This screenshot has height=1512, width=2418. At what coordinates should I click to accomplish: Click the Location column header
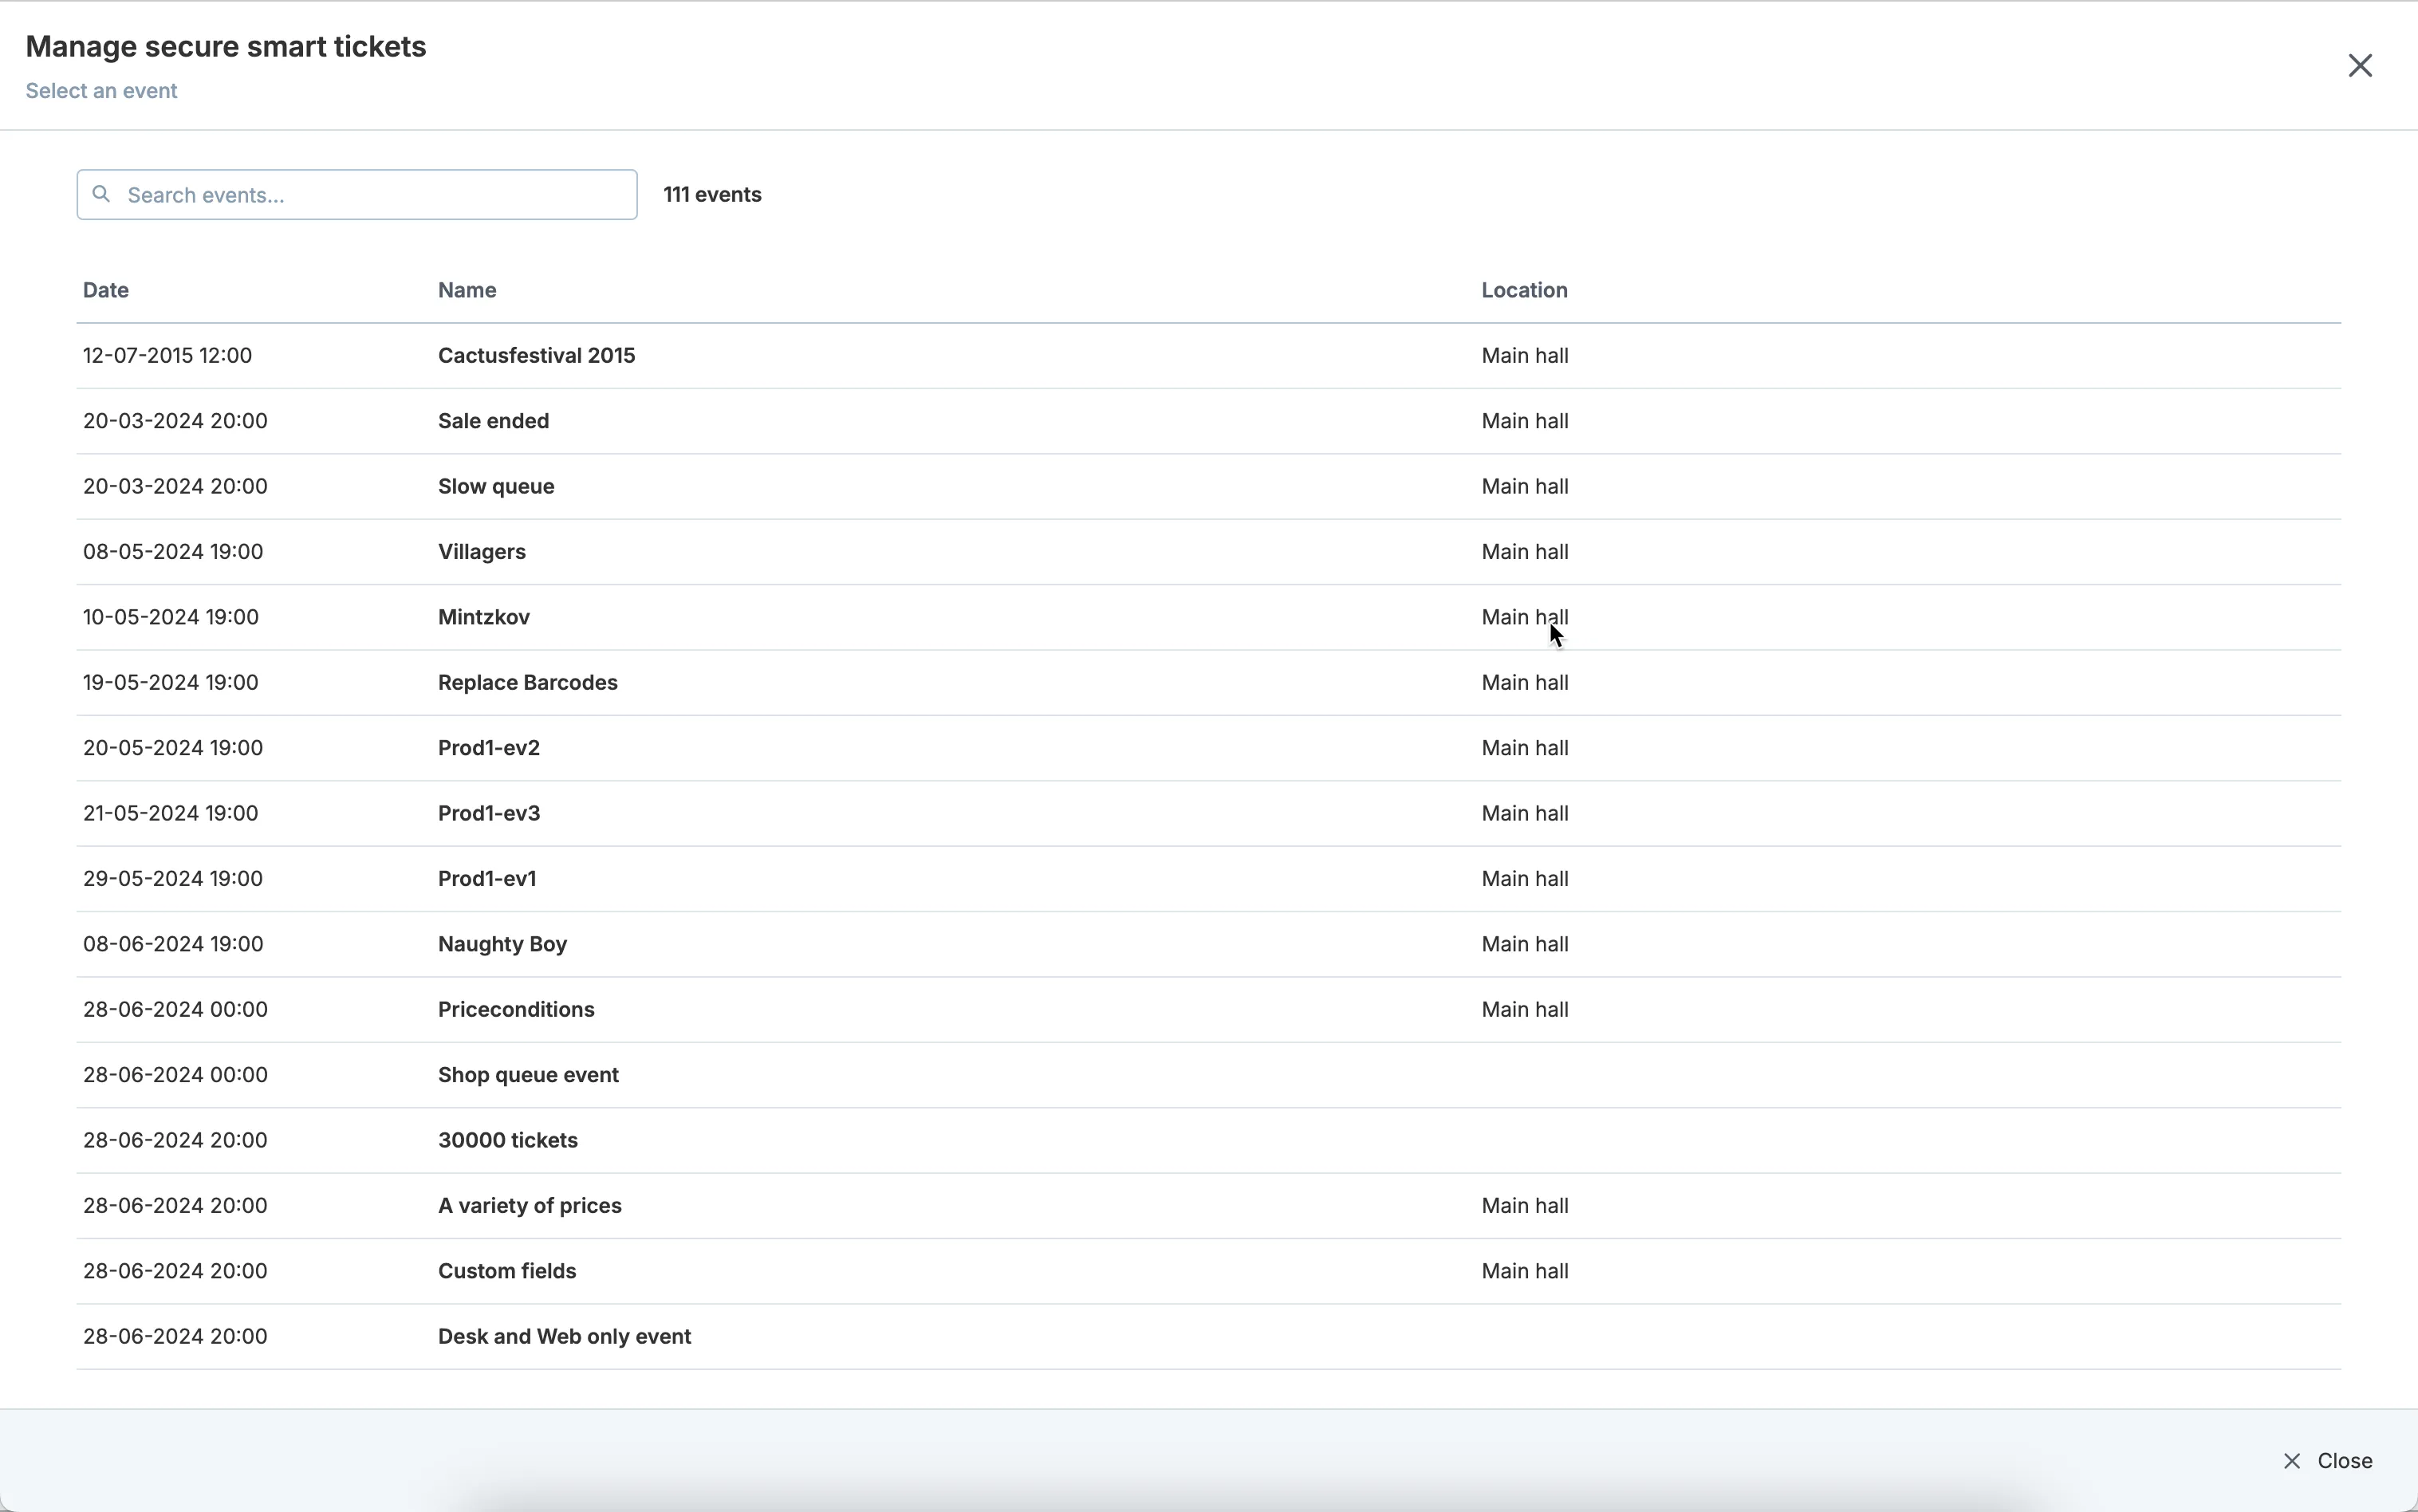(x=1524, y=290)
